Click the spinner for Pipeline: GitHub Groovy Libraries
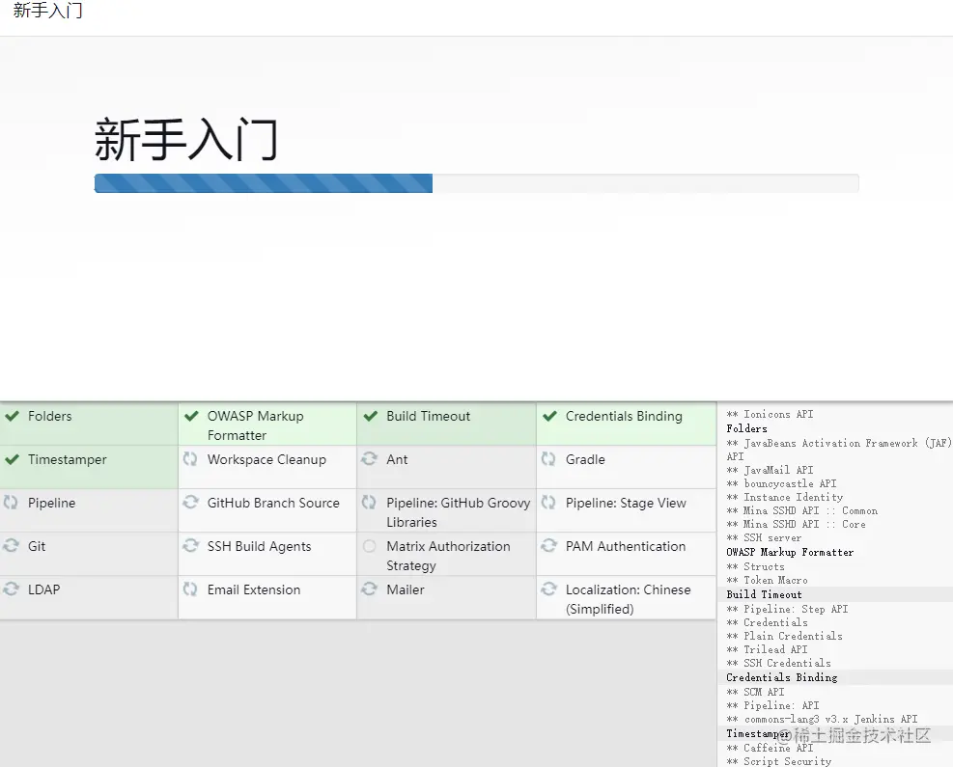 click(x=370, y=503)
